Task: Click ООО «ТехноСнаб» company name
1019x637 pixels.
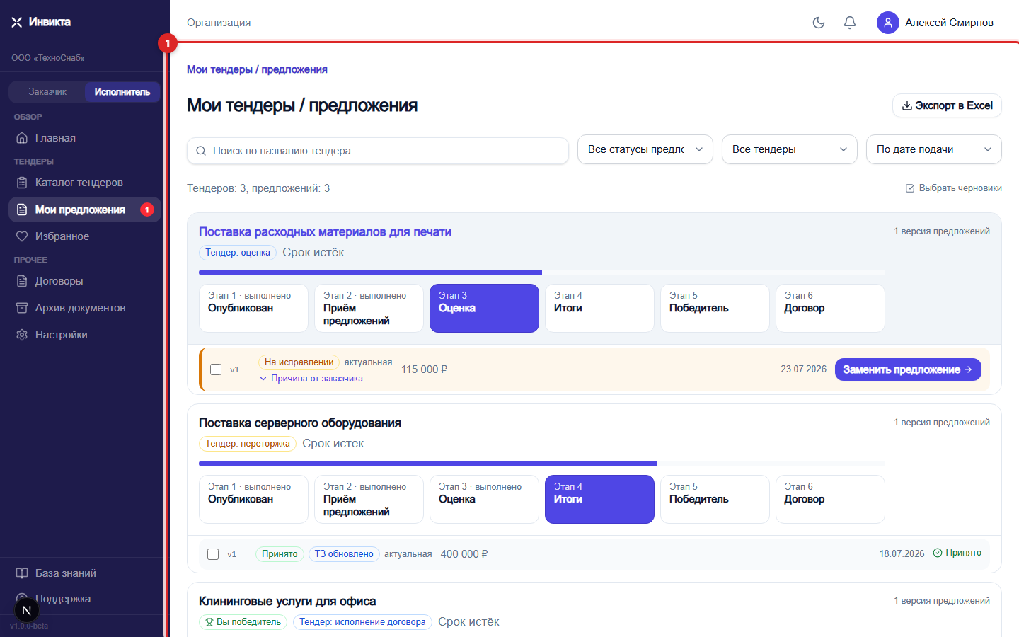Action: click(48, 58)
